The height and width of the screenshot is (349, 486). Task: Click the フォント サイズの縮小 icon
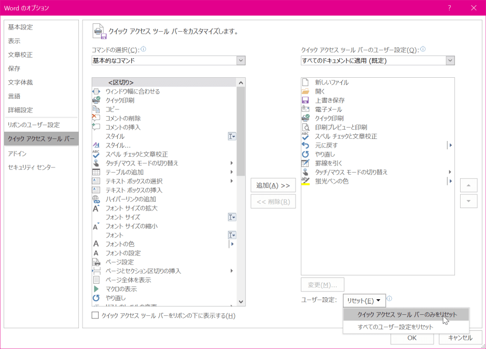point(96,226)
